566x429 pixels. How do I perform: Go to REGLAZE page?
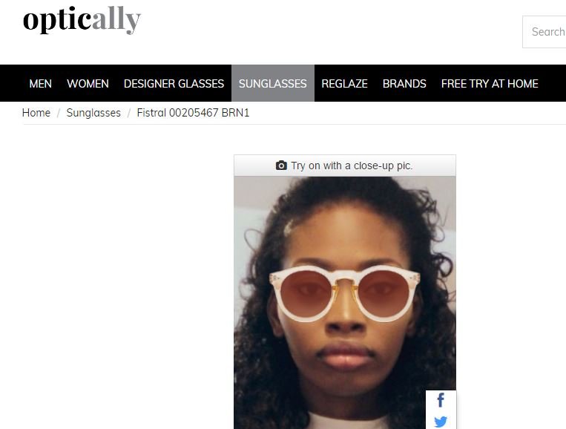point(344,83)
